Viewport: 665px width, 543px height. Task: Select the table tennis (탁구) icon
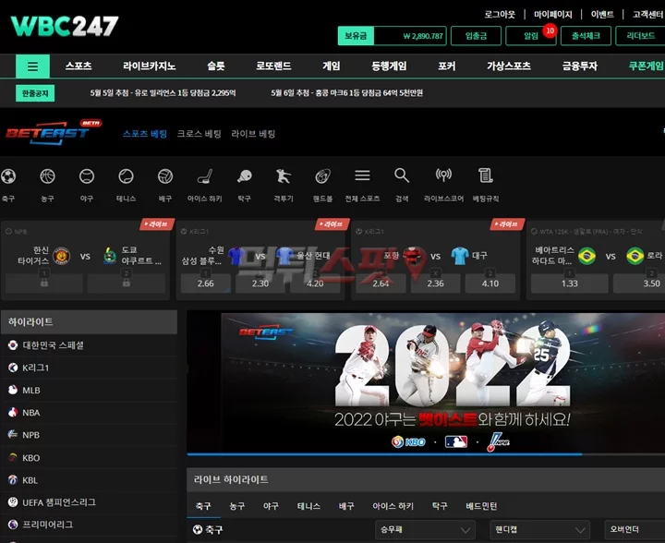tap(244, 175)
